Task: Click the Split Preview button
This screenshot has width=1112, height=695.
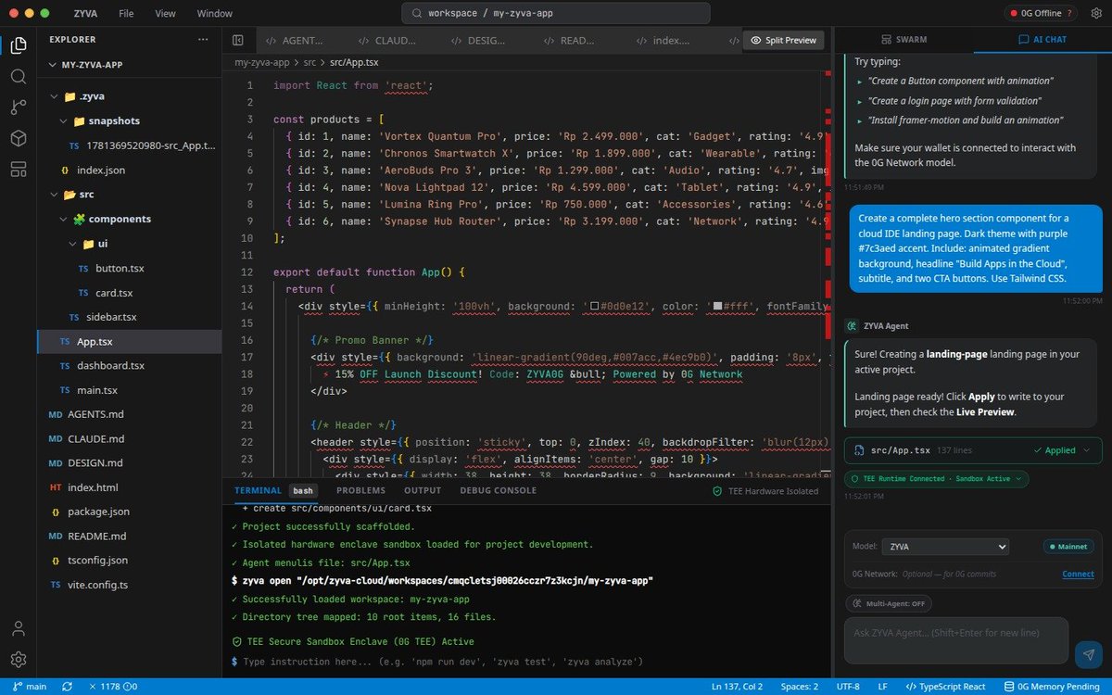Action: (x=784, y=40)
